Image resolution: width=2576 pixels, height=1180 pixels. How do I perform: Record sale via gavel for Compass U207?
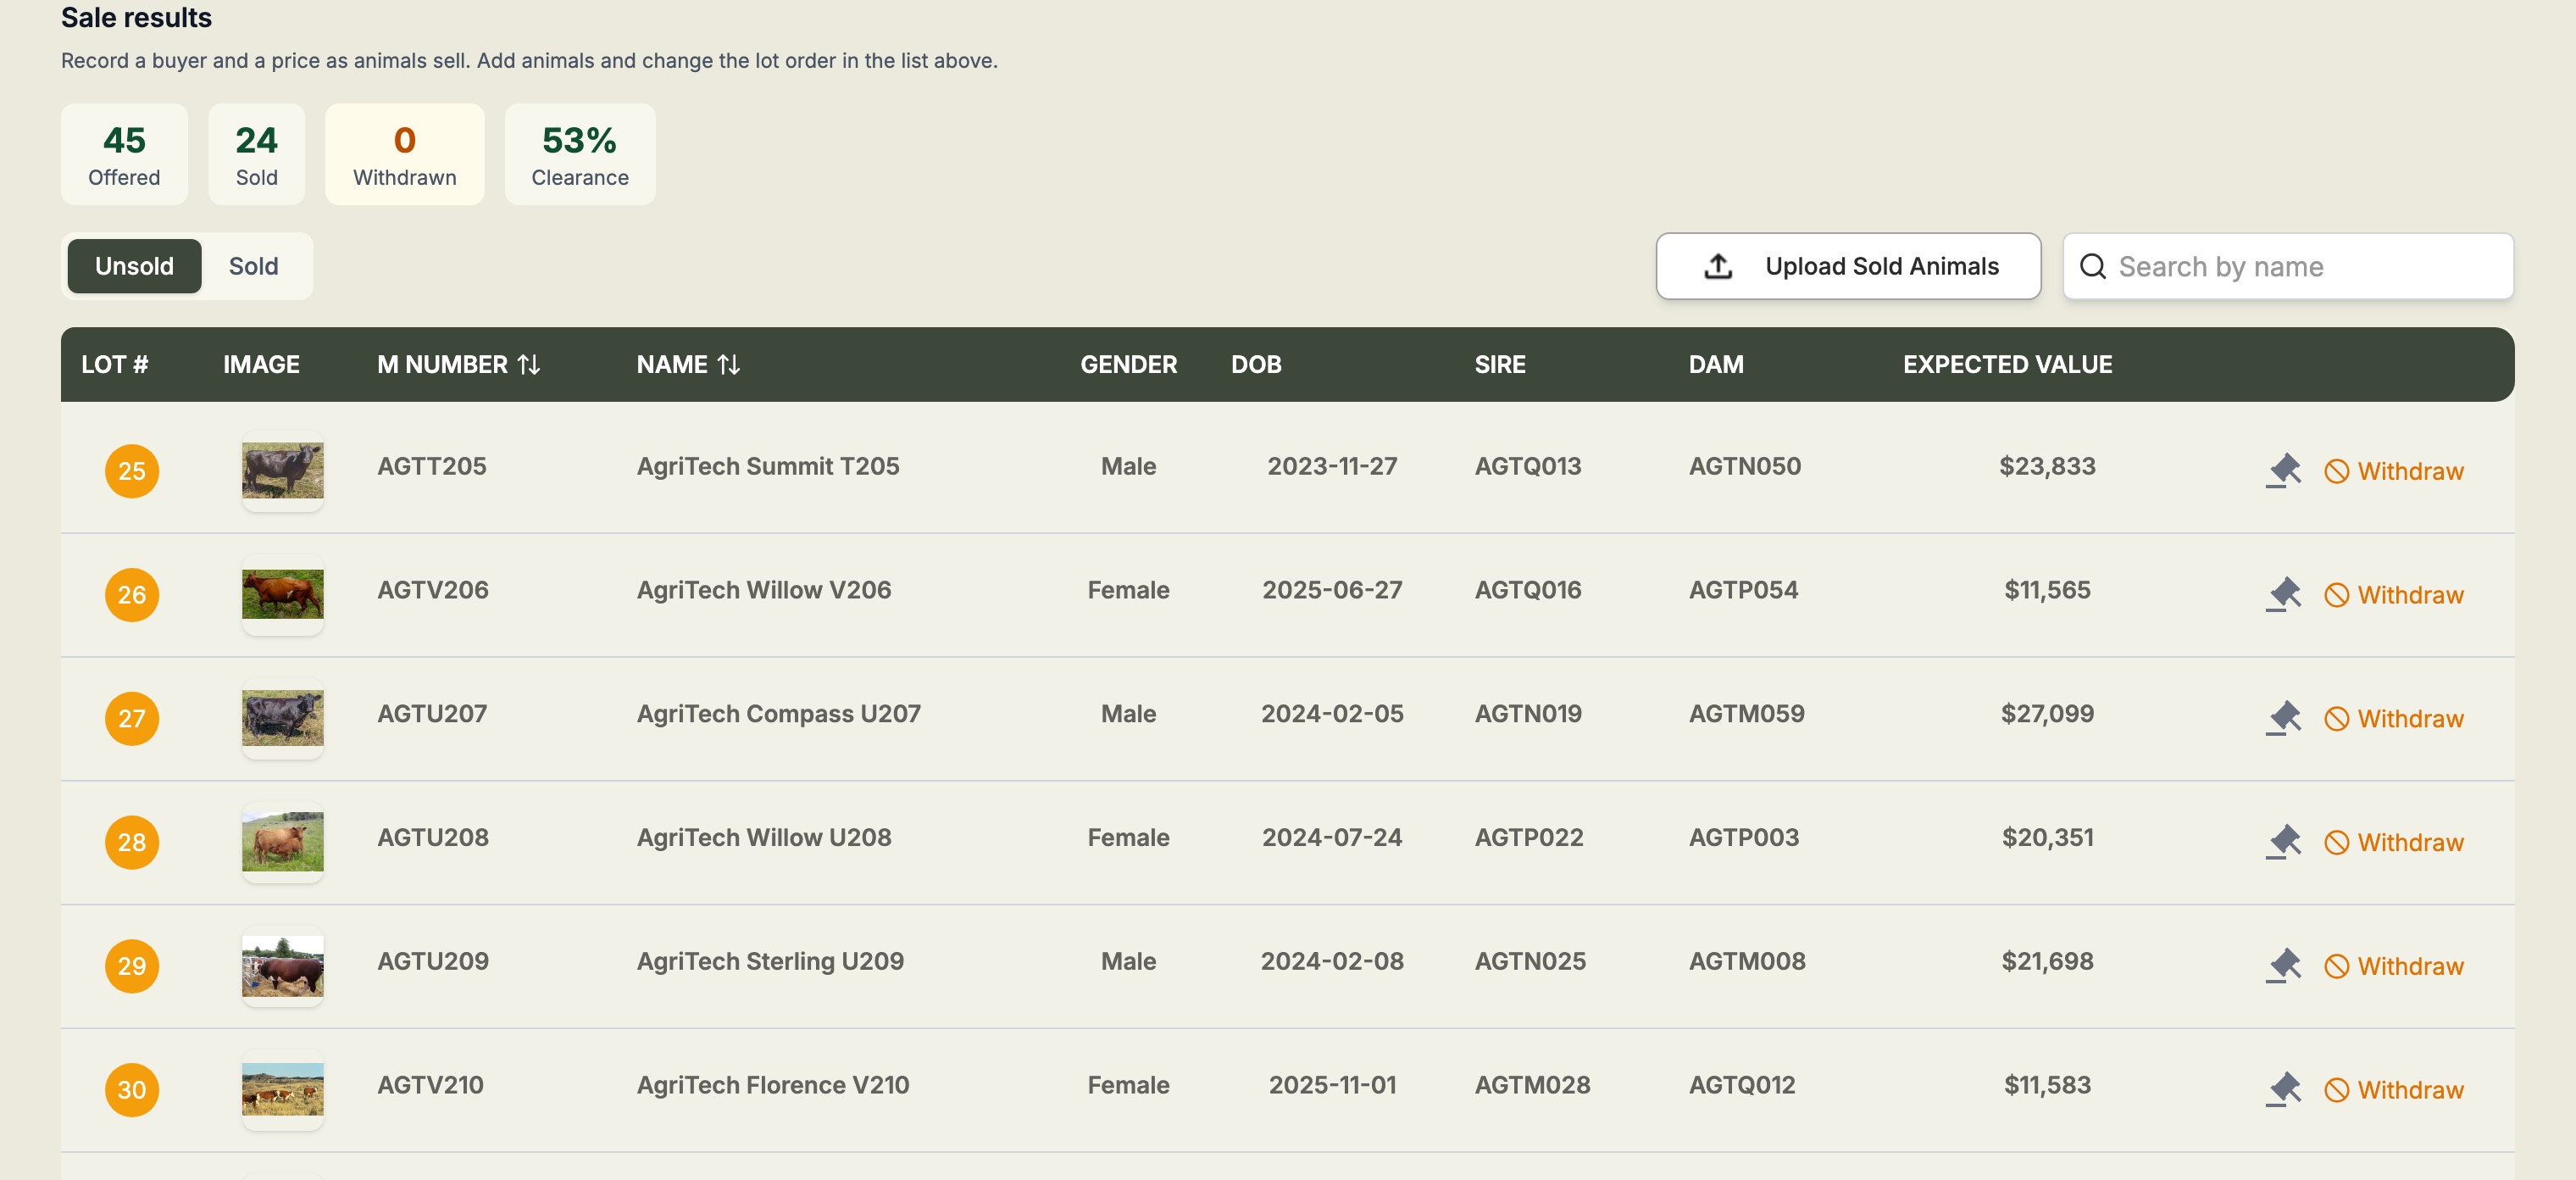point(2283,718)
